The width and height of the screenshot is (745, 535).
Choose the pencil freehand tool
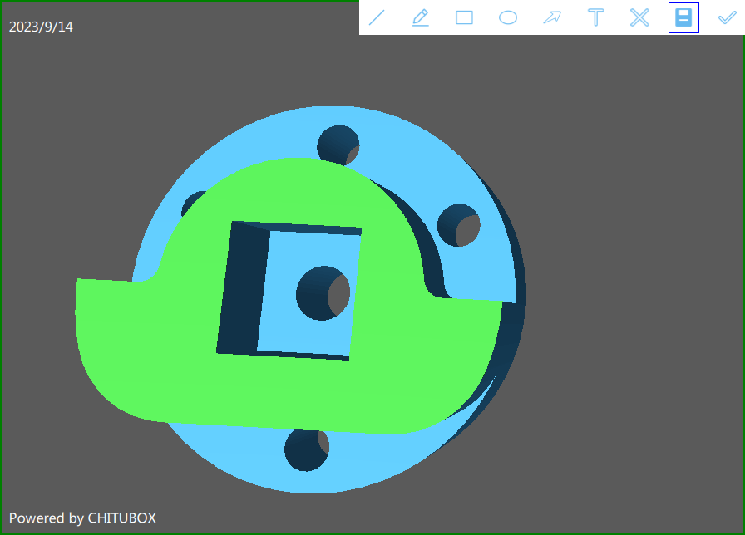coord(421,17)
